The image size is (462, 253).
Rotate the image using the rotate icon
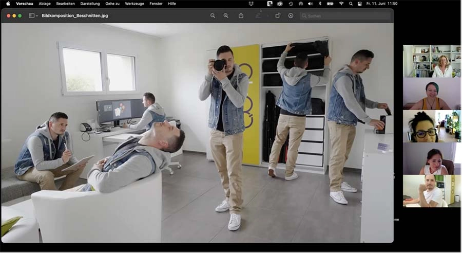pyautogui.click(x=278, y=15)
